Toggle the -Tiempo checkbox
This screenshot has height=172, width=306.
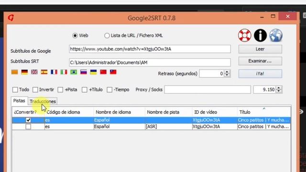[x=109, y=89]
